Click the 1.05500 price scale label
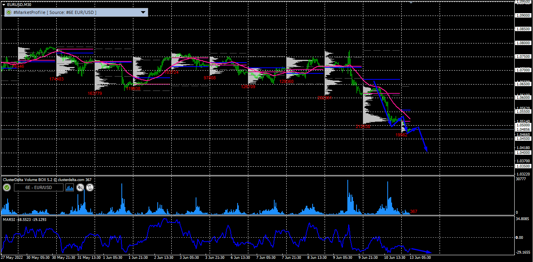This screenshot has height=262, width=533. (523, 112)
